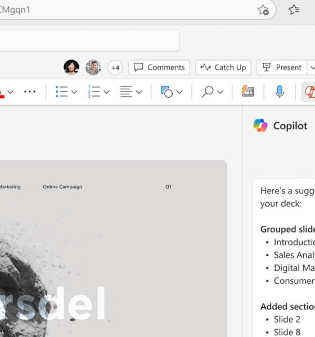
Task: Click the Find magnifier icon
Action: point(208,92)
